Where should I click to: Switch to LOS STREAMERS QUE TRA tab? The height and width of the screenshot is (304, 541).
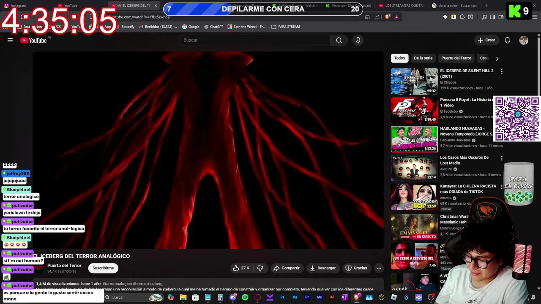pyautogui.click(x=402, y=5)
